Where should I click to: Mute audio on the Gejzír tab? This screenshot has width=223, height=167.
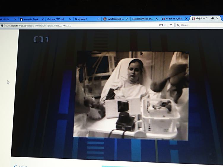(213, 18)
